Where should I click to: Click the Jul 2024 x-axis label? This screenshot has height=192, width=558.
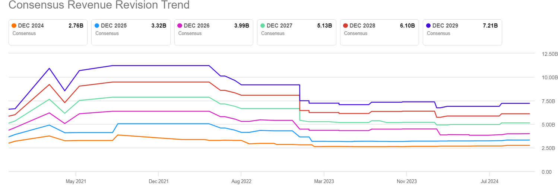pos(489,182)
